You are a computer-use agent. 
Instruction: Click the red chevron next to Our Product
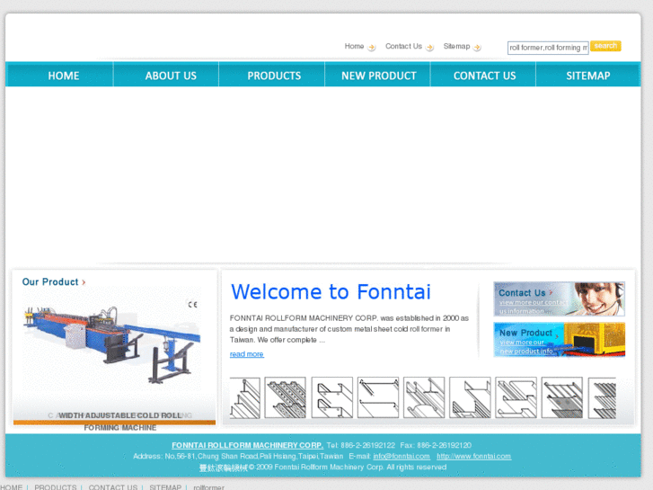point(84,282)
